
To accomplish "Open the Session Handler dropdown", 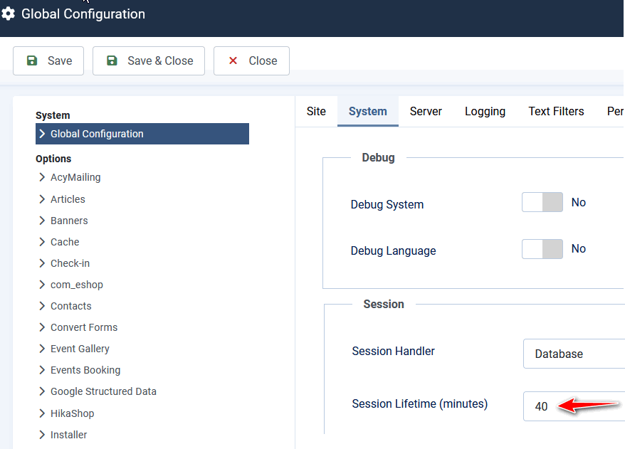I will (574, 354).
